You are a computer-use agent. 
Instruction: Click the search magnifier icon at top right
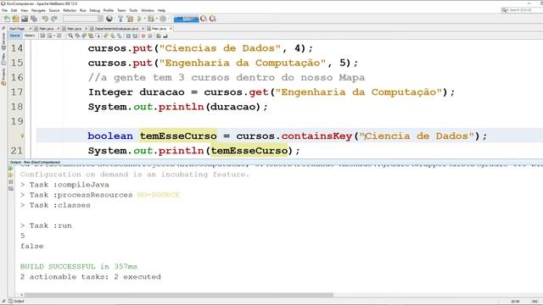505,10
